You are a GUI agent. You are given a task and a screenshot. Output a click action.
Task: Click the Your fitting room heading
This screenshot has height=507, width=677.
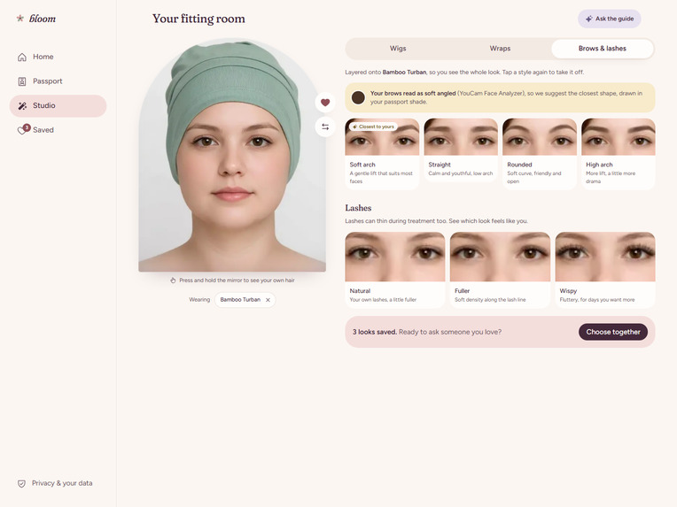[198, 19]
